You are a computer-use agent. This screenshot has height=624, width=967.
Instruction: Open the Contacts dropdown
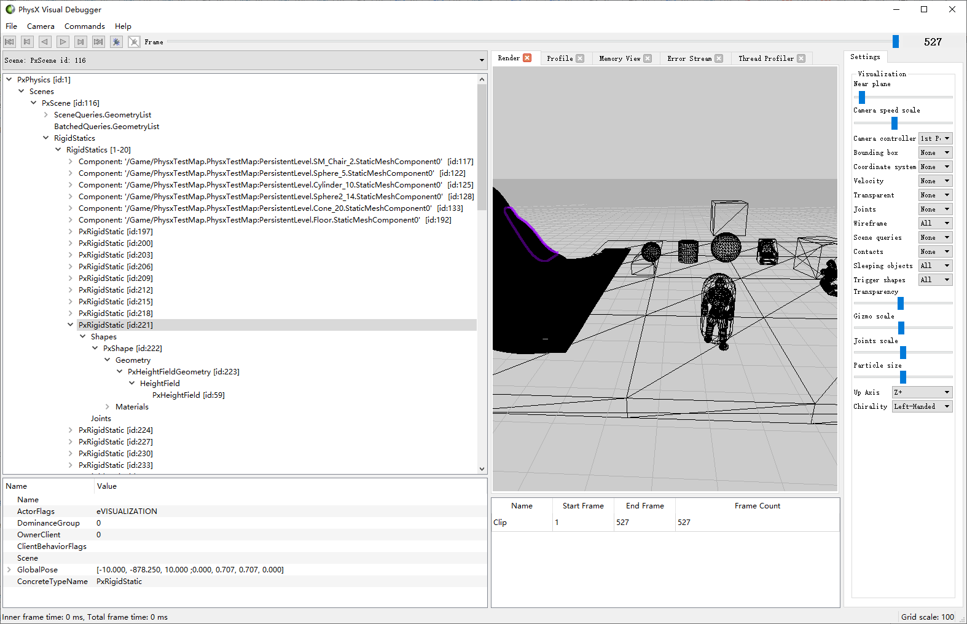point(935,251)
